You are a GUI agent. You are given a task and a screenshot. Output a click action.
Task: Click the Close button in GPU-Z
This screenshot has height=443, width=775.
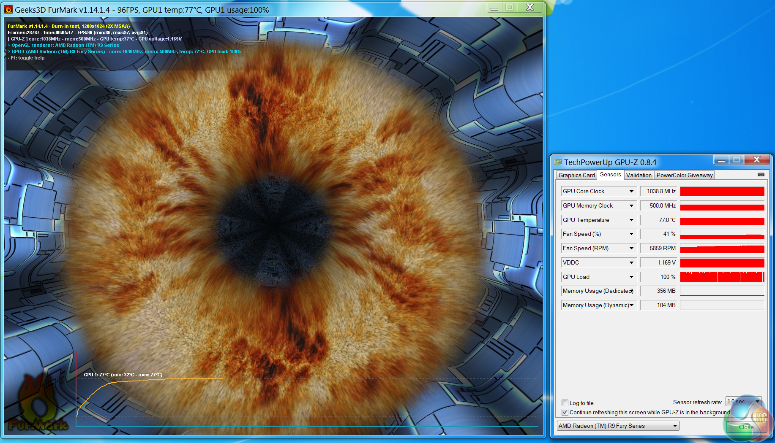[x=746, y=427]
